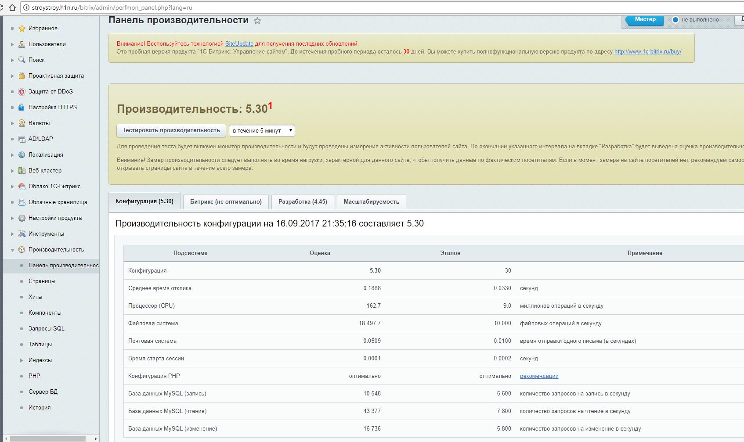Expand the Индексы submenu arrow
744x442 pixels.
(22, 360)
